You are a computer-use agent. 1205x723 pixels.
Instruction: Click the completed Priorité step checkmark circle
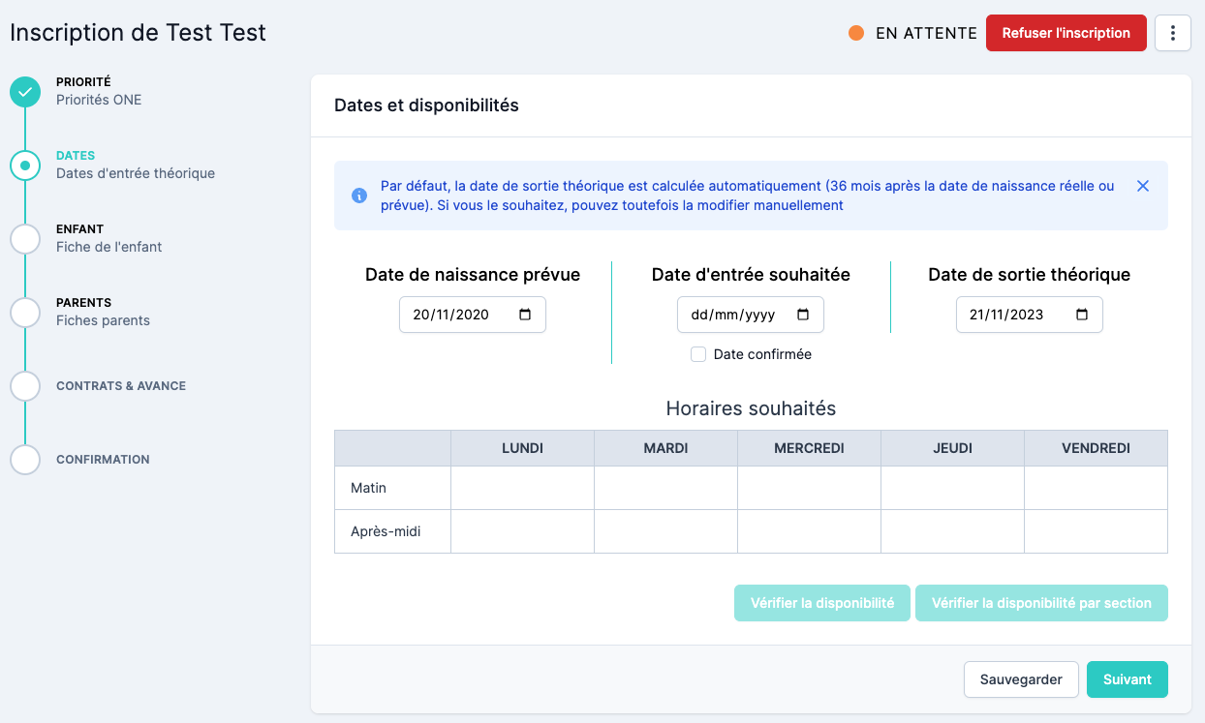point(25,92)
